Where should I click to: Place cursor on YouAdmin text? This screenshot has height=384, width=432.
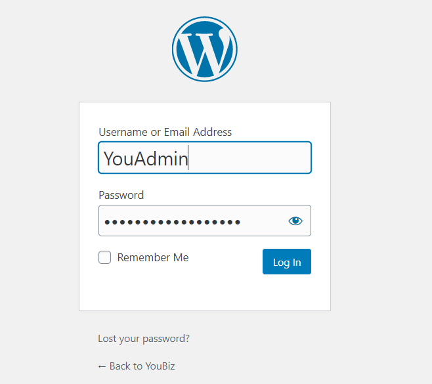146,159
